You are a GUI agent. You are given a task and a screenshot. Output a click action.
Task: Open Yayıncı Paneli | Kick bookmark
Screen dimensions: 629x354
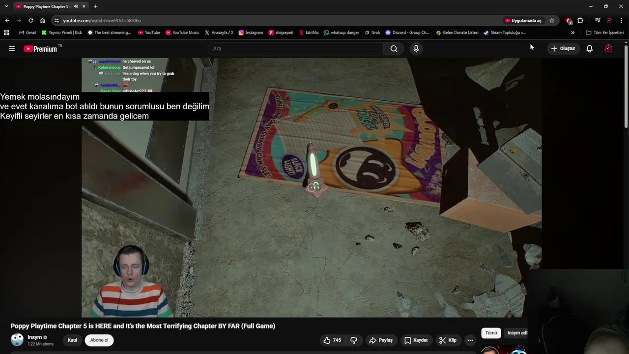tap(62, 32)
